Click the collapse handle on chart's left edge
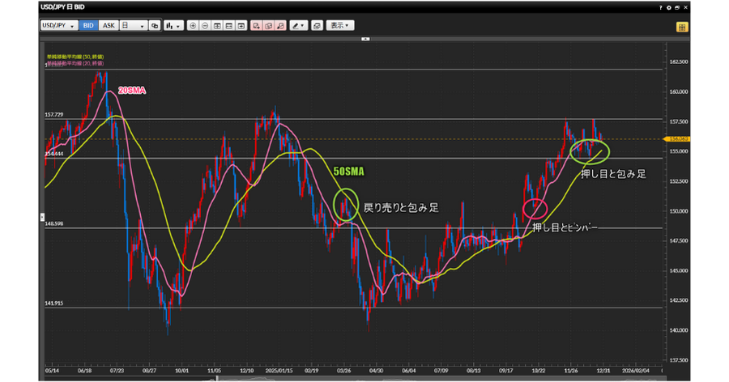This screenshot has width=729, height=382. [42, 217]
